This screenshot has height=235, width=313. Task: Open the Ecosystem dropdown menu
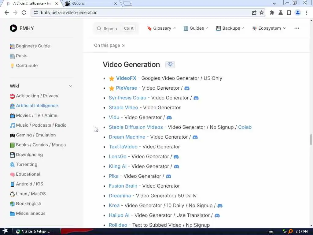(269, 28)
